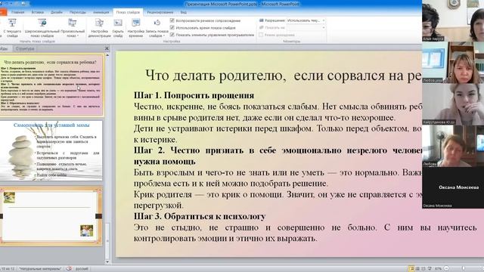Switch to the Главная ribbon tab
The width and height of the screenshot is (484, 272).
coord(17,12)
